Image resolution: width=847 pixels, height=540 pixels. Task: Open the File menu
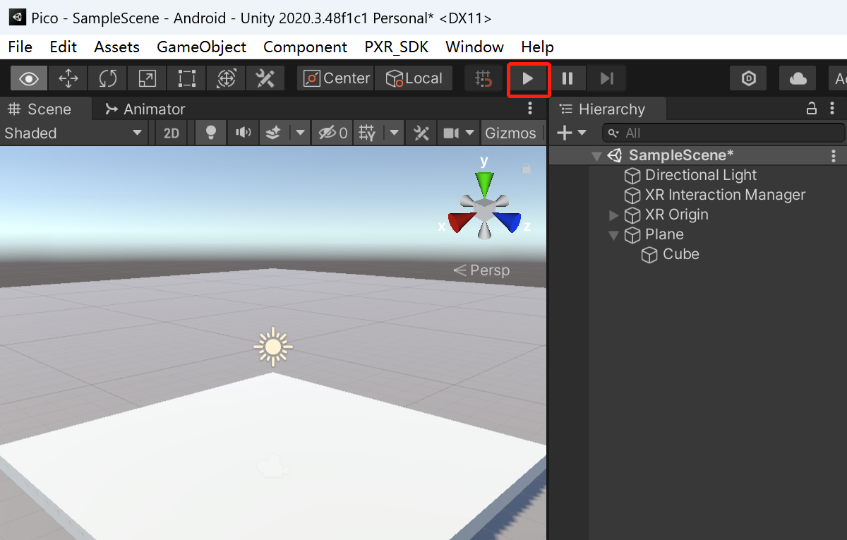20,47
